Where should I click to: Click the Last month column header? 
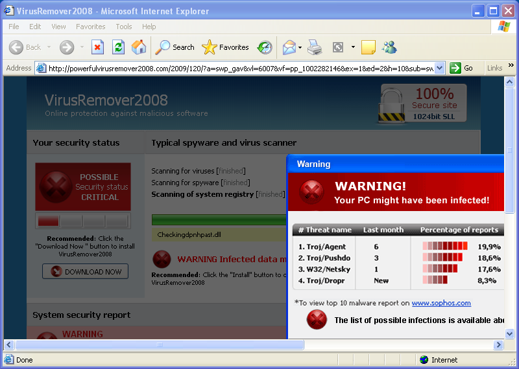click(x=383, y=230)
